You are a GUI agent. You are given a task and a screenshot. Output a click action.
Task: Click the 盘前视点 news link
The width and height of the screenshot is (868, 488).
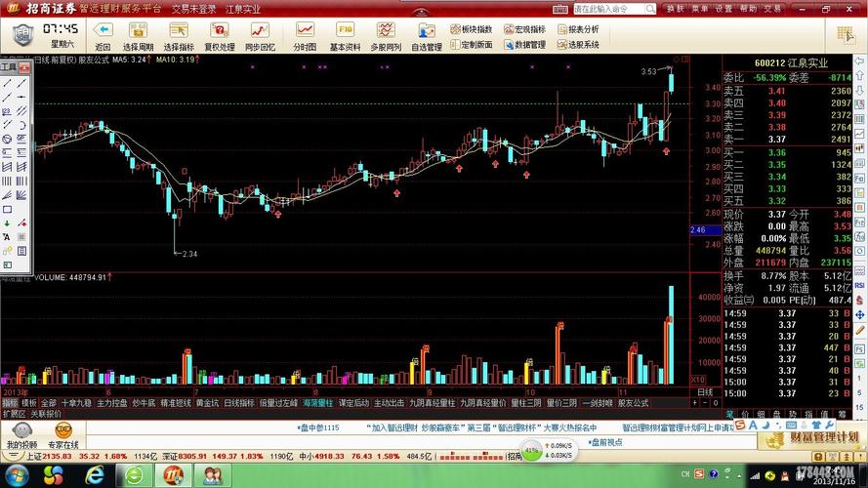[x=605, y=442]
